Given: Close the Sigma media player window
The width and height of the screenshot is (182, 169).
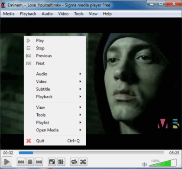Looking at the screenshot, I should [174, 4].
